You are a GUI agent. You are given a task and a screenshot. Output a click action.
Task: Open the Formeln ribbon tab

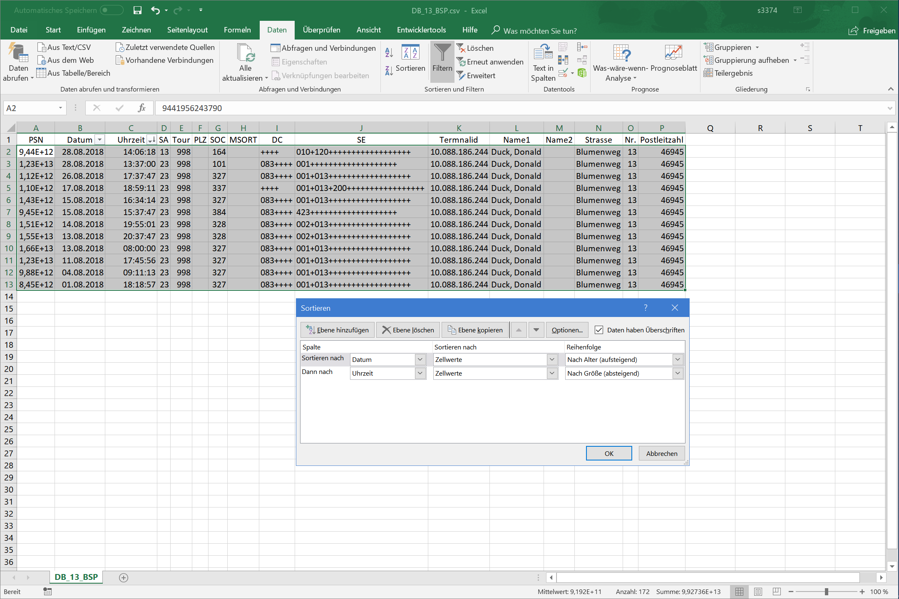click(x=237, y=30)
